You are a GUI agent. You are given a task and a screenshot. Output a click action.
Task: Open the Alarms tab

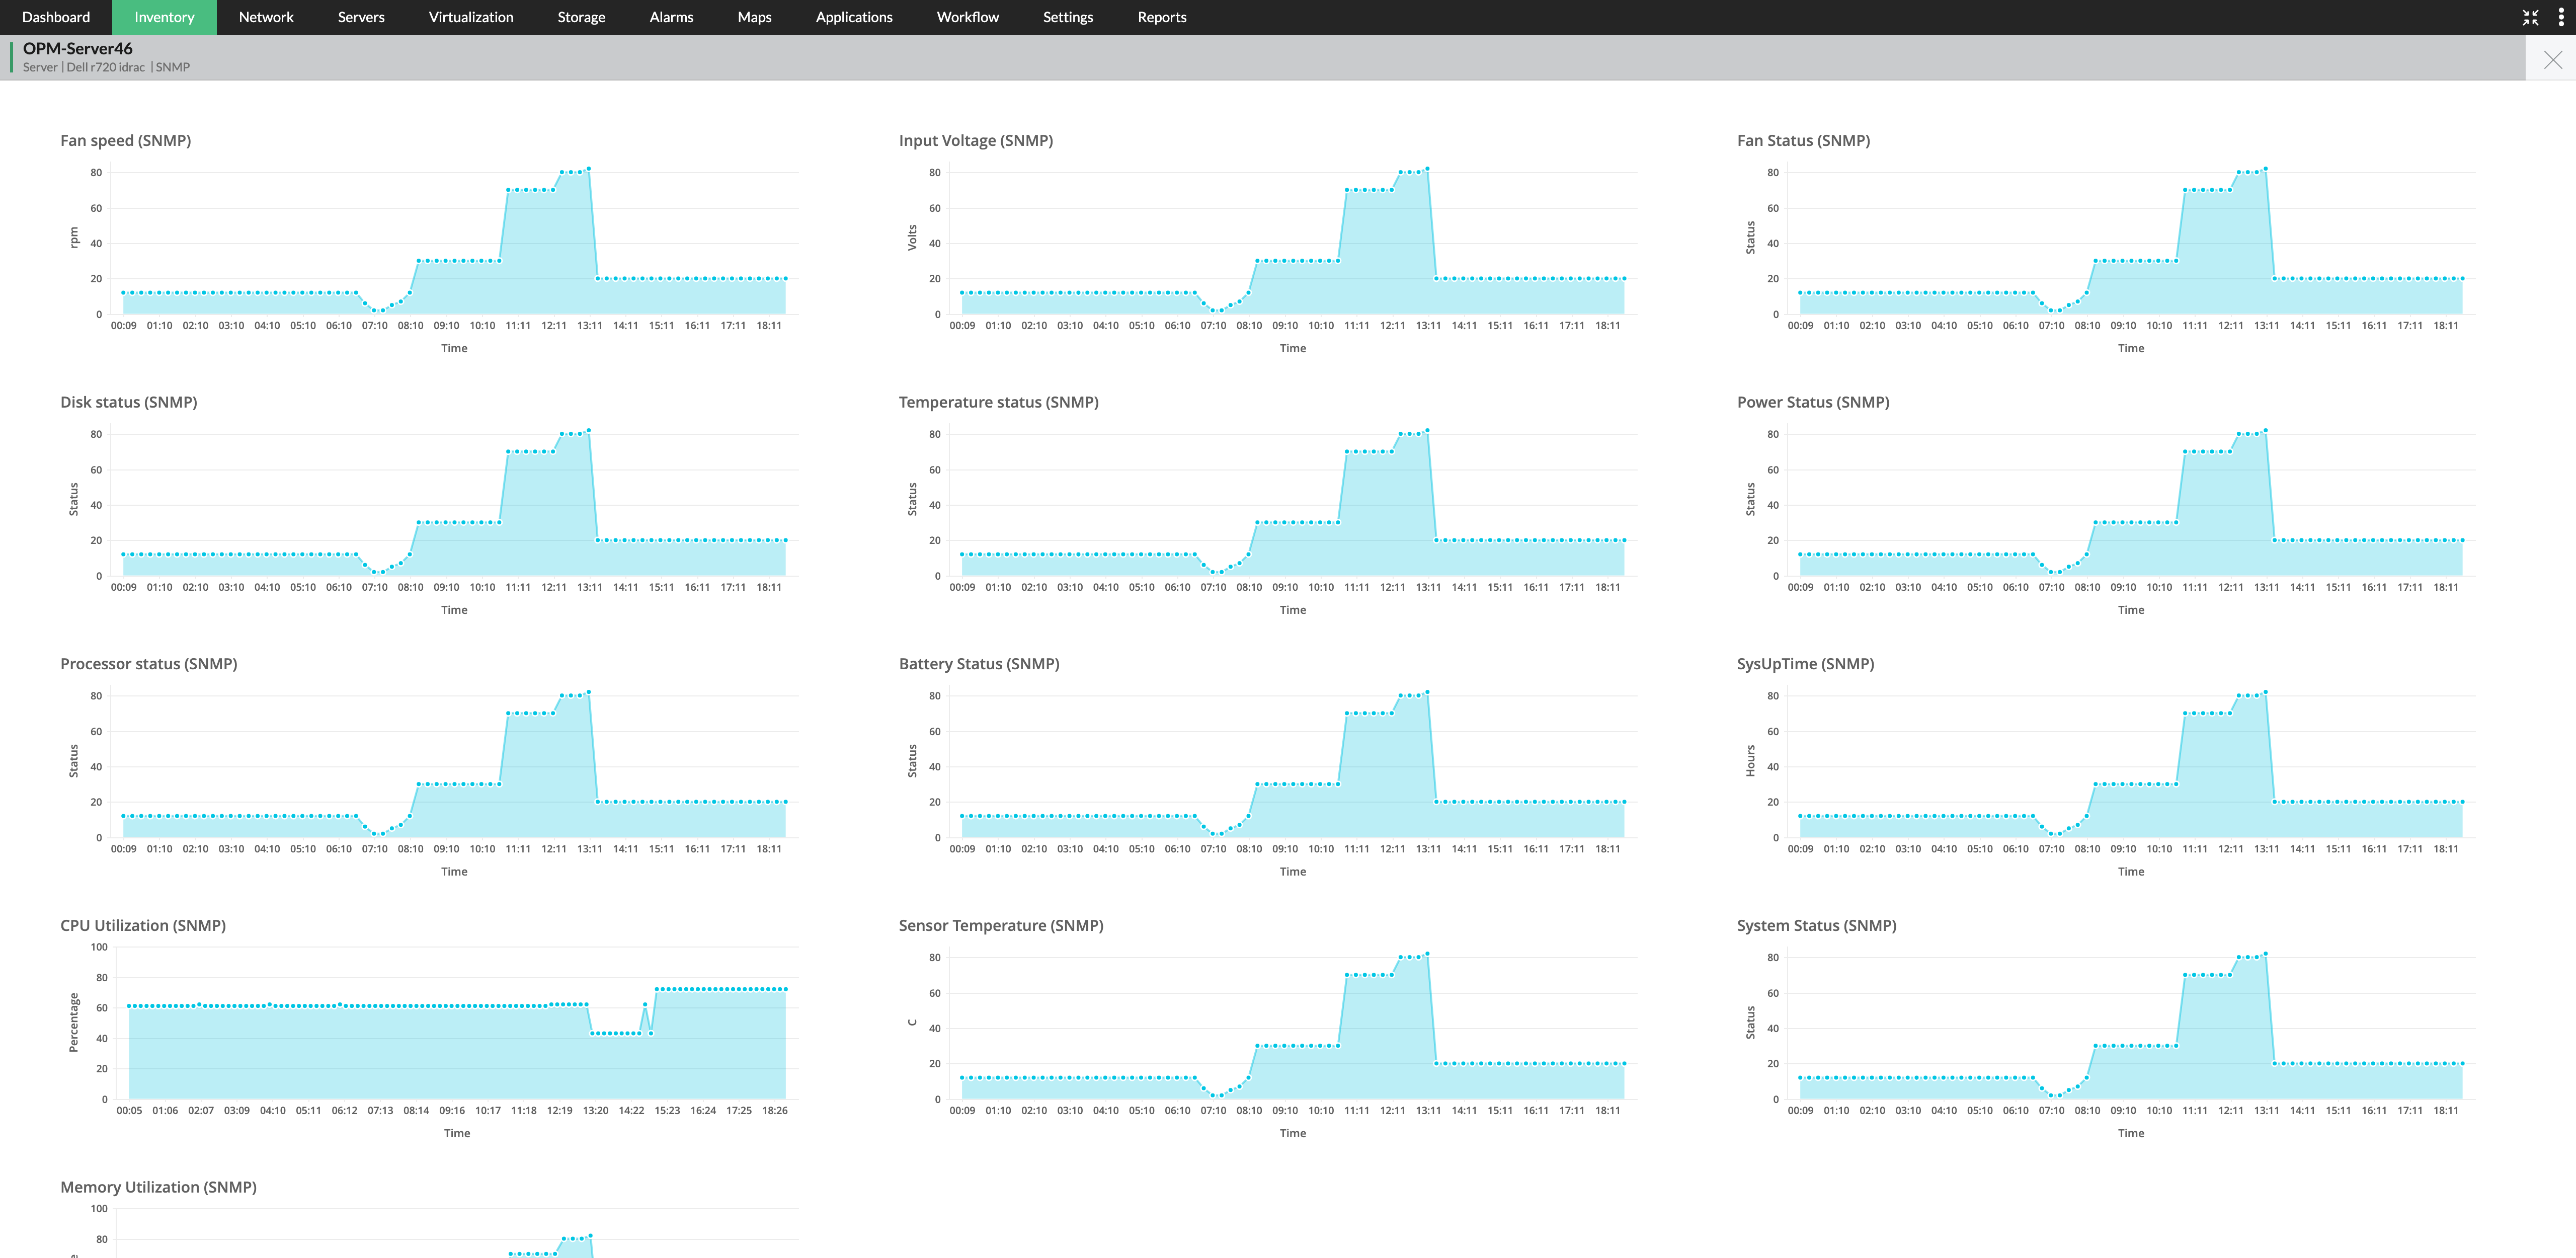[671, 17]
